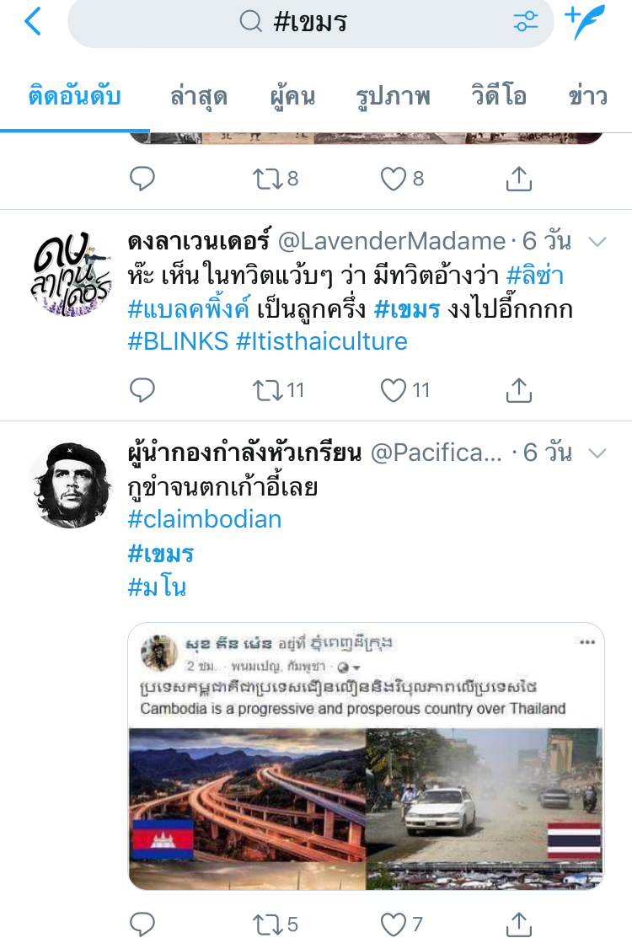The image size is (632, 938).
Task: Expand options chevron on Pacifica tweet
Action: [597, 453]
